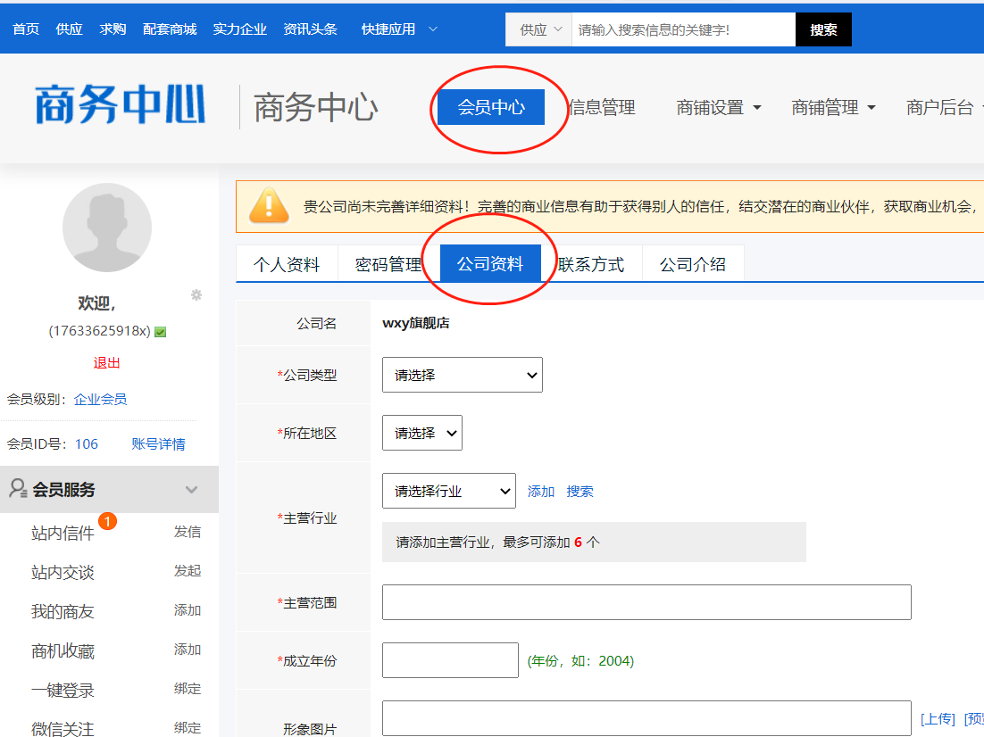
Task: Open the 公司类型 dropdown
Action: point(462,376)
